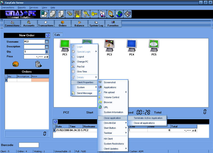
Task: Select Volume Control menu entry
Action: coord(113,97)
